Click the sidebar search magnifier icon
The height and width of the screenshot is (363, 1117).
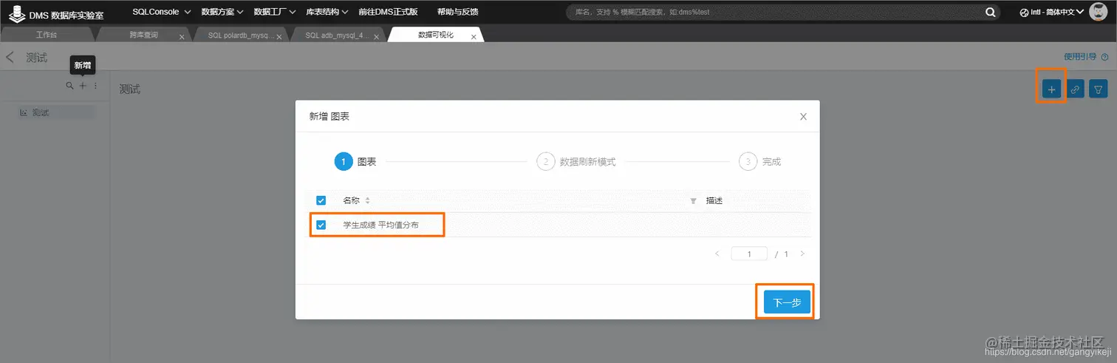70,86
